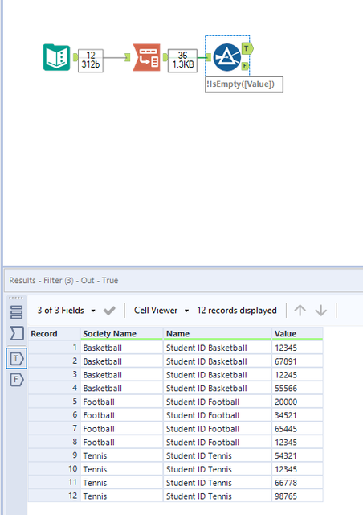Open the Cell Viewer dropdown

click(161, 311)
